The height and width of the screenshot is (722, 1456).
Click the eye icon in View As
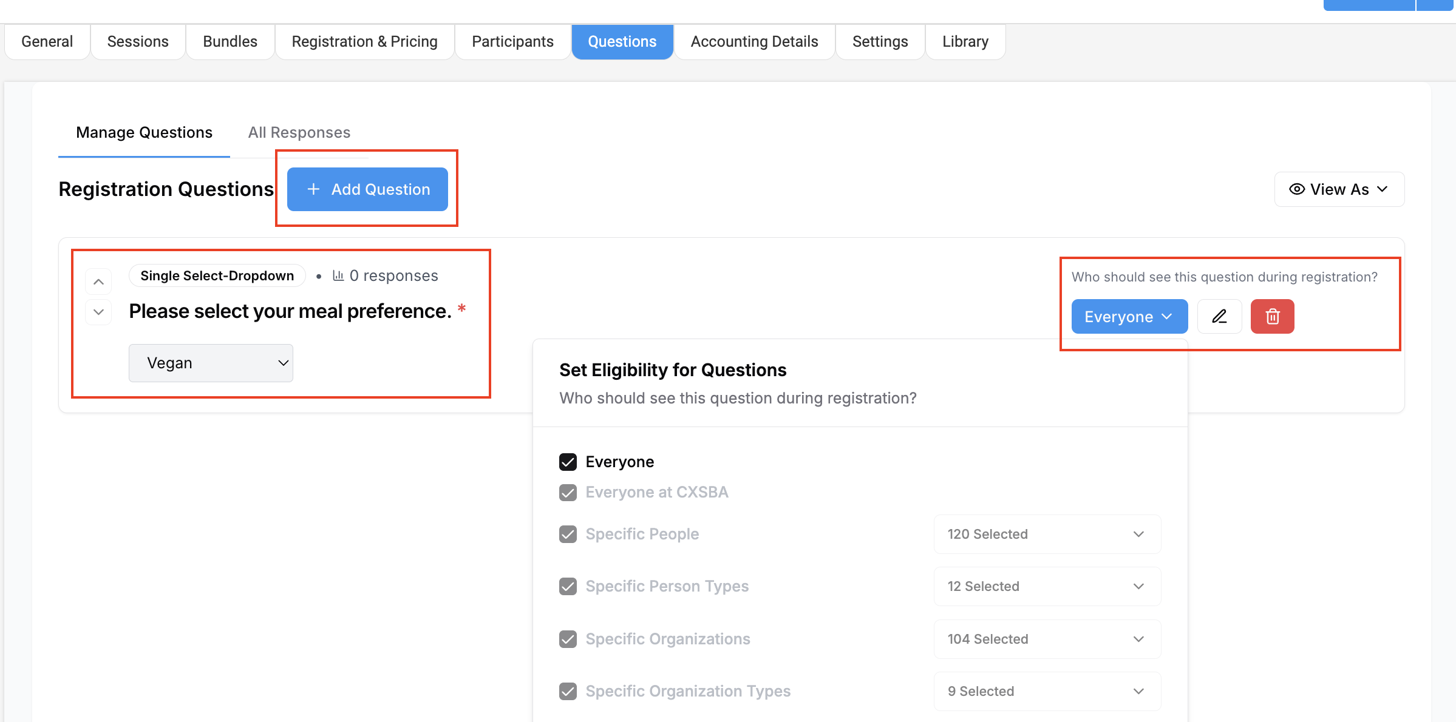pyautogui.click(x=1296, y=189)
